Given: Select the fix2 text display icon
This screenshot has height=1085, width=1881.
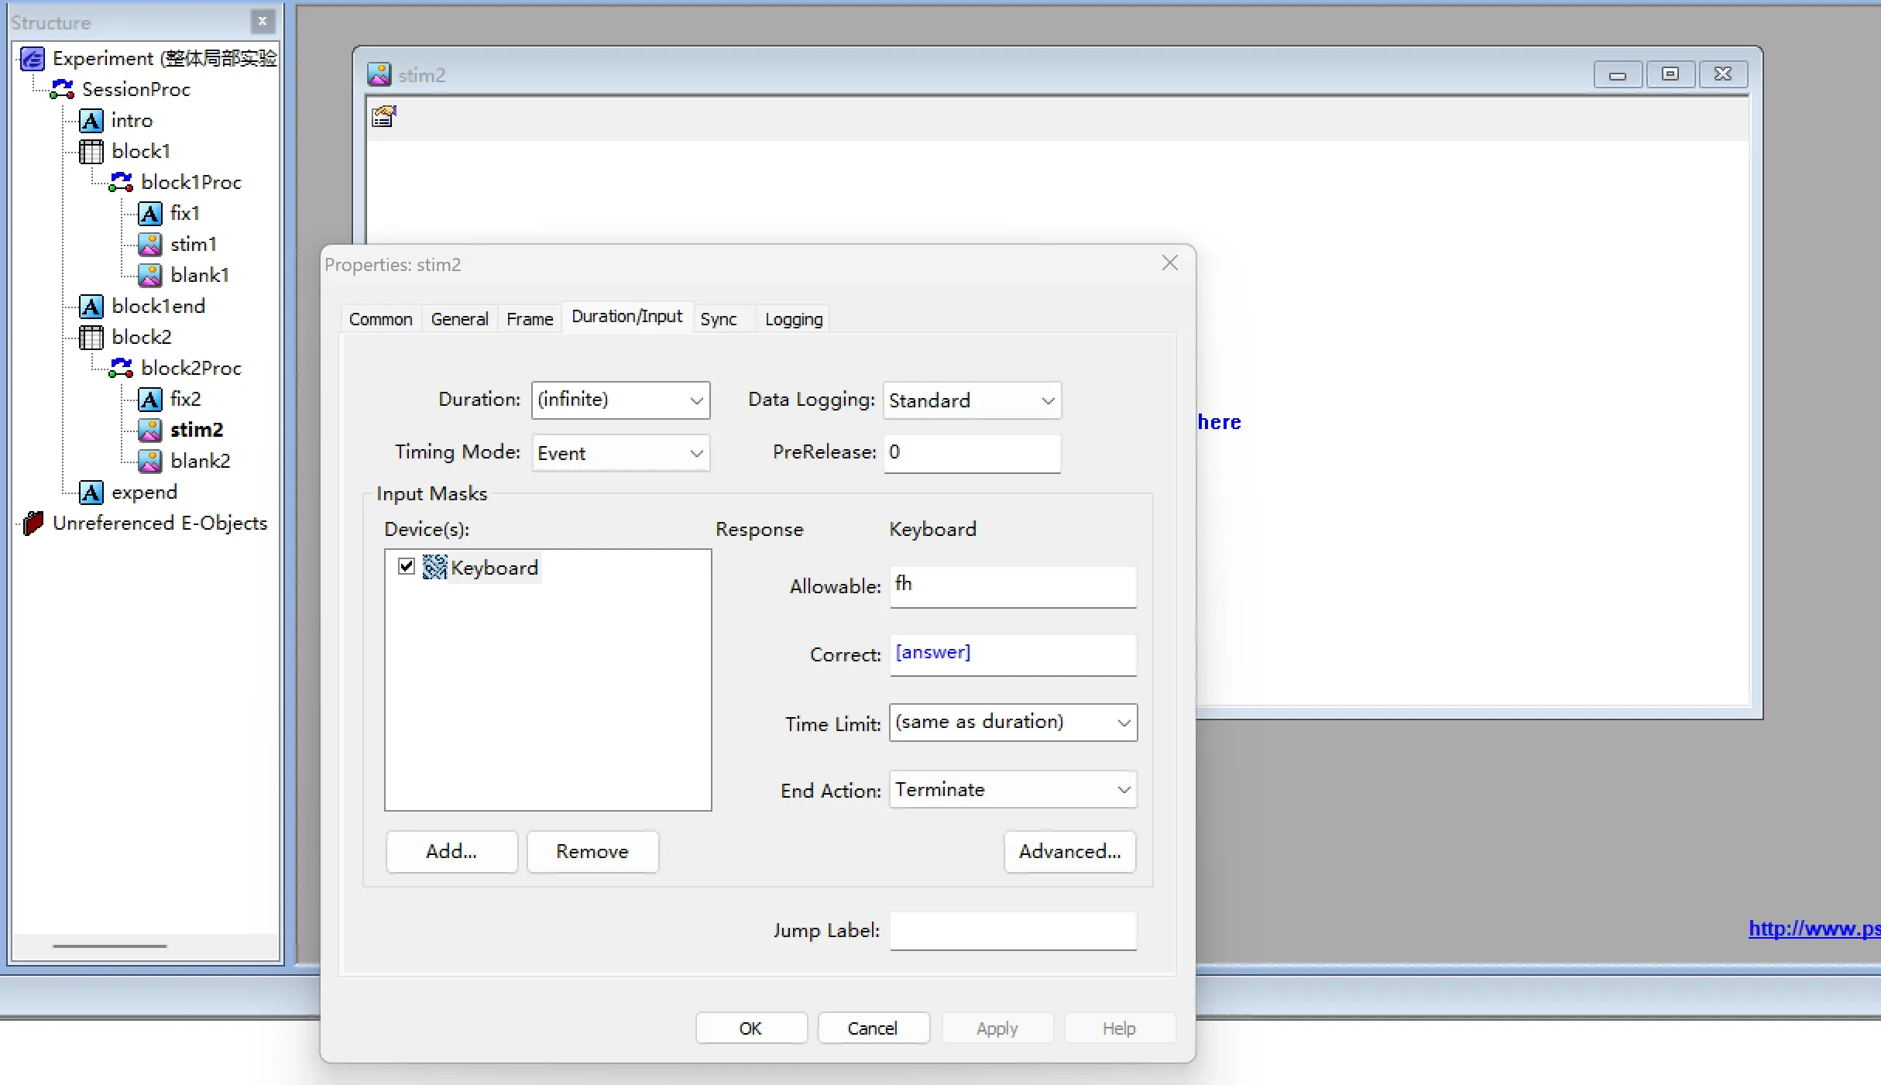Looking at the screenshot, I should 150,400.
